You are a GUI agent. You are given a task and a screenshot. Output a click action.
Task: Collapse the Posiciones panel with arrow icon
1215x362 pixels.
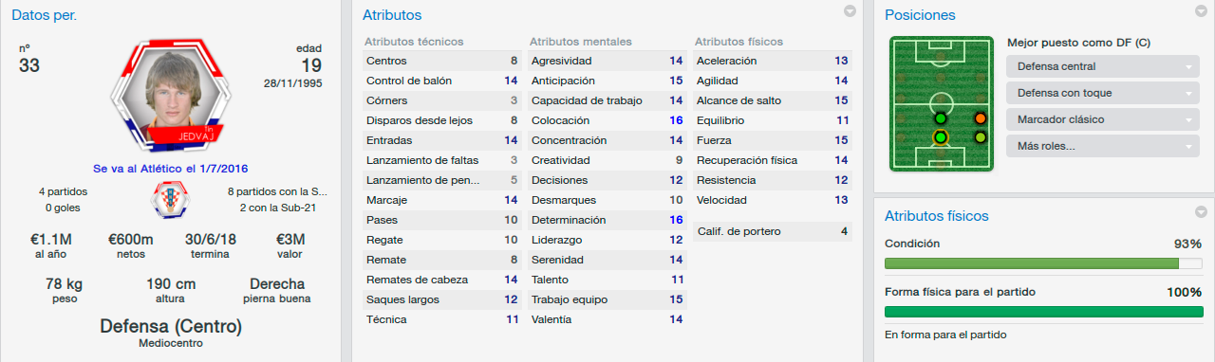coord(1202,11)
